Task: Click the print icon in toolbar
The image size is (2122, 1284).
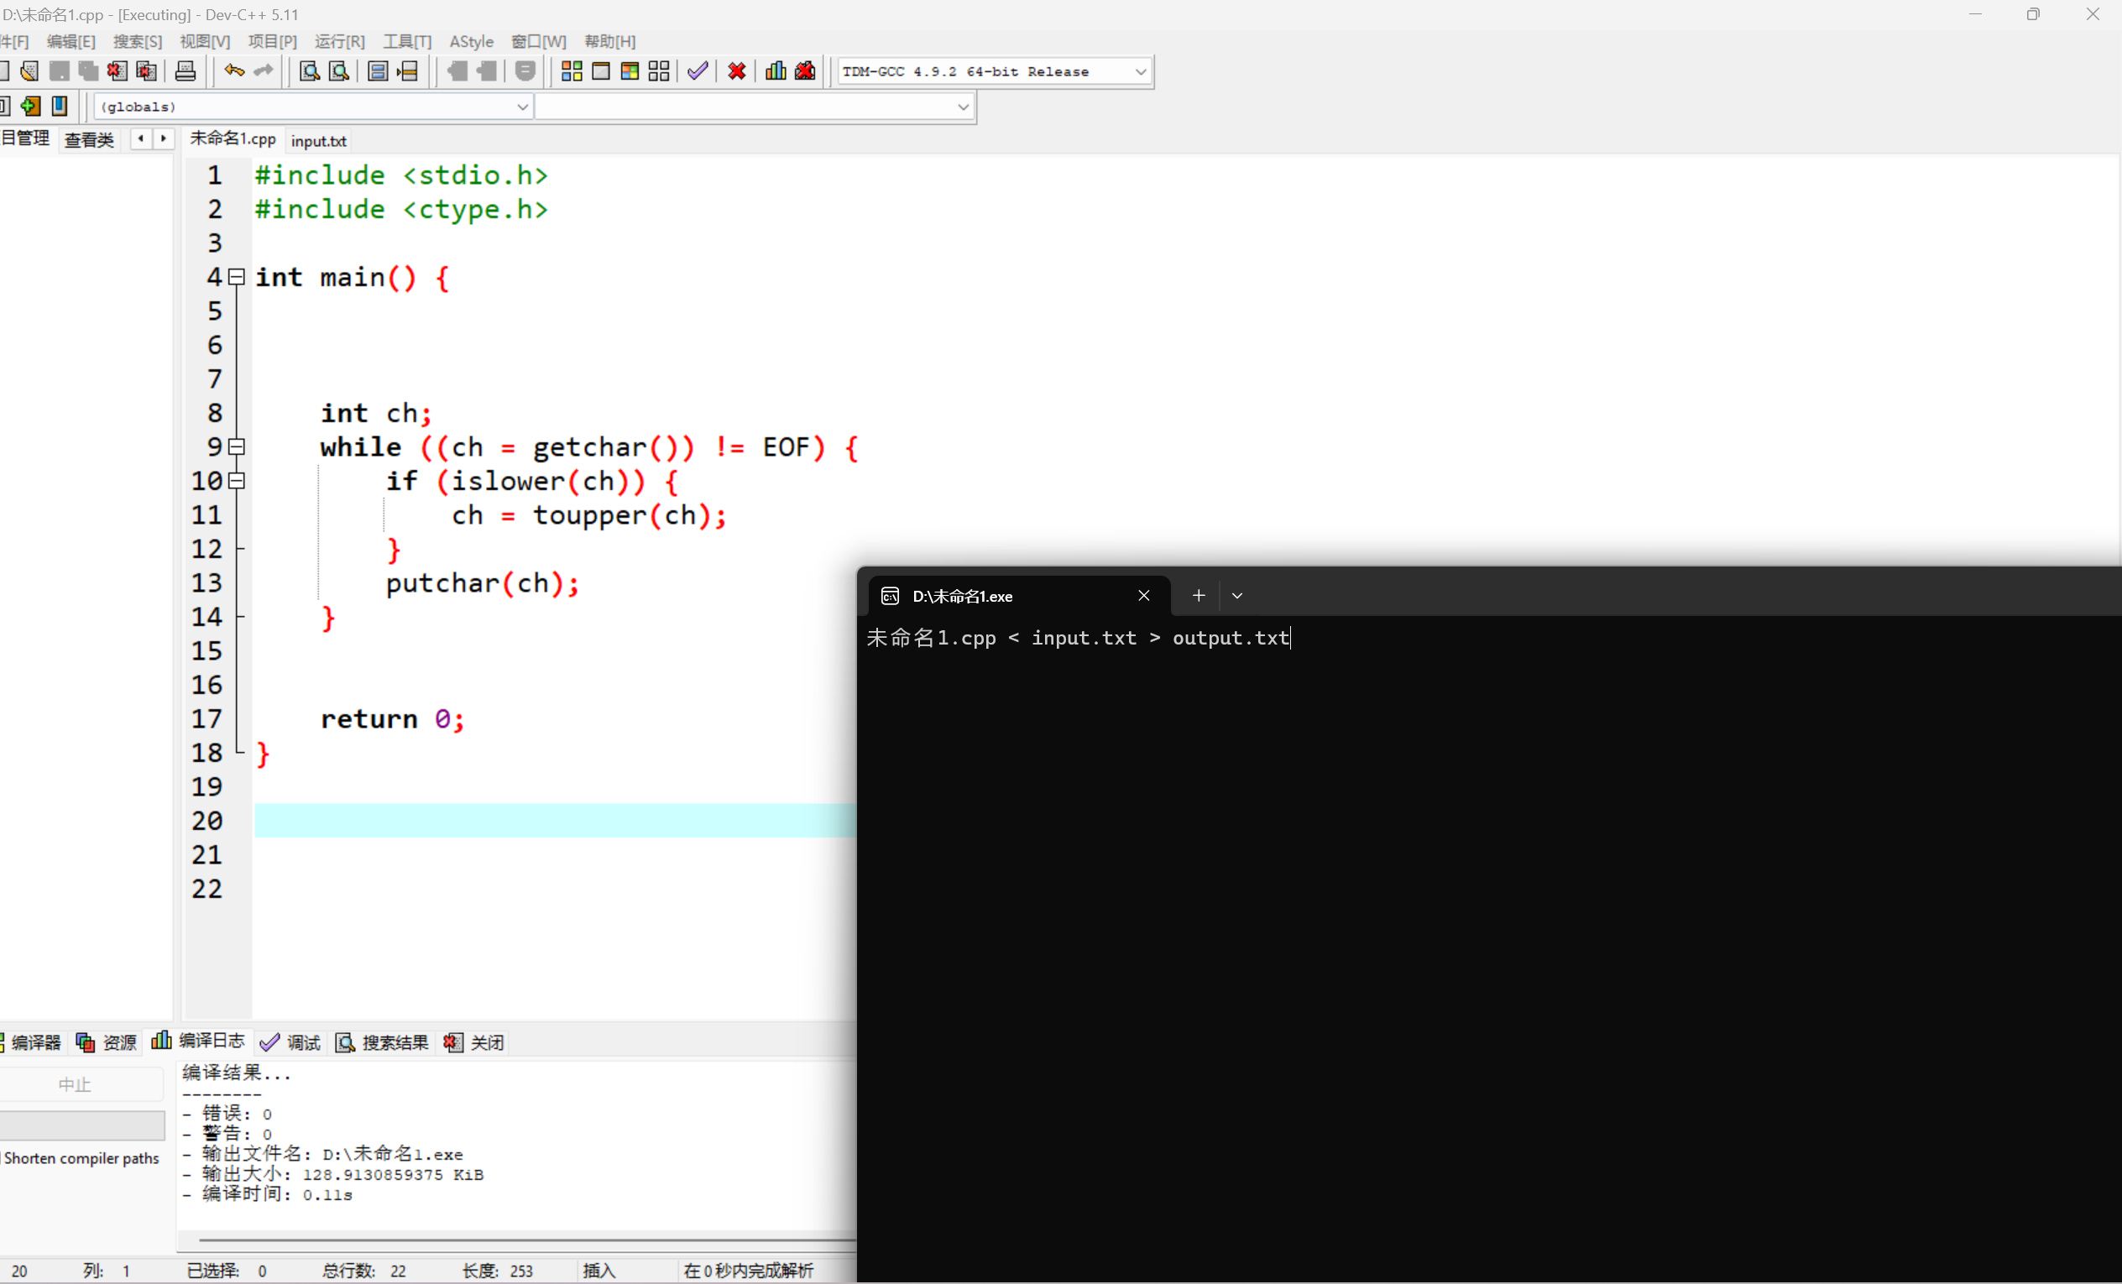Action: (x=186, y=71)
